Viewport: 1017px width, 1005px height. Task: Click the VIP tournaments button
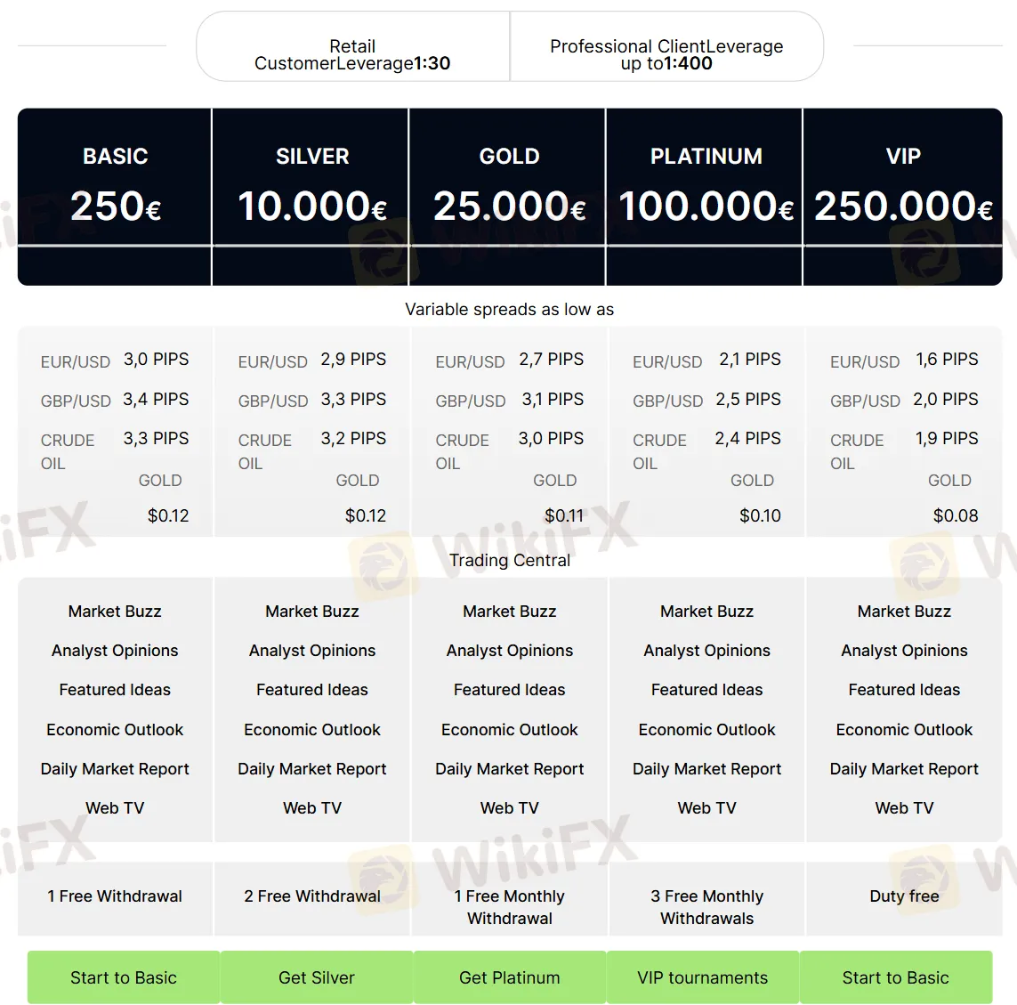(702, 977)
